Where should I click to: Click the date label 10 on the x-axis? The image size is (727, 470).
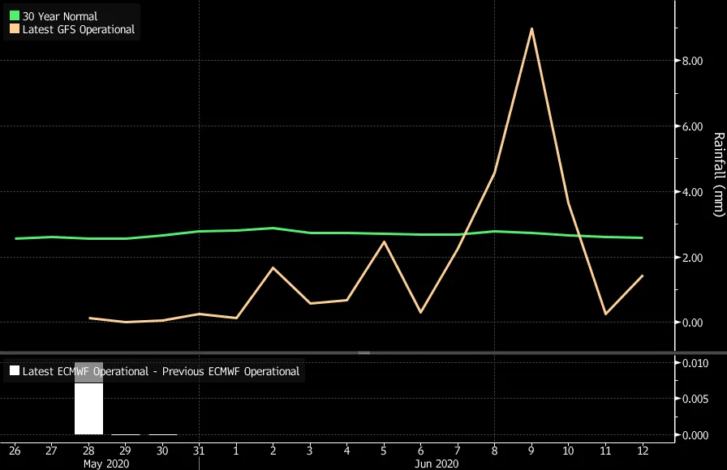[569, 451]
